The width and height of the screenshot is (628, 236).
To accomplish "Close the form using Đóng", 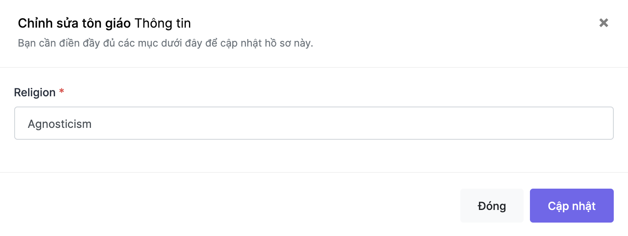I will click(492, 206).
